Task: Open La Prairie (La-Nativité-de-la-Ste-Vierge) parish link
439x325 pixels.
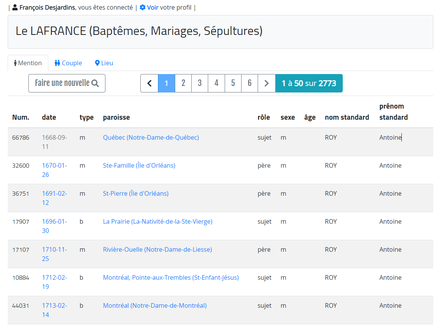Action: pyautogui.click(x=158, y=221)
